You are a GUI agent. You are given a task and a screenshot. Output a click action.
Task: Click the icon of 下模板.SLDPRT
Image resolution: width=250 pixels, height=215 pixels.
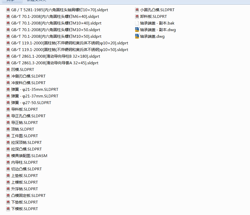pos(8,209)
